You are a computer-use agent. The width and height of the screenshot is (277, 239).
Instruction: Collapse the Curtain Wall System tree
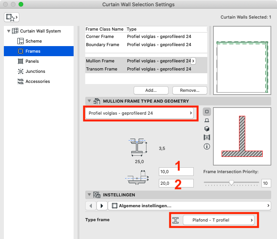(x=9, y=31)
